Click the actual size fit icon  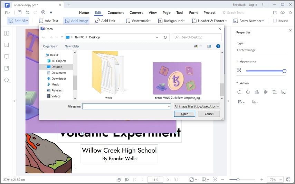click(215, 180)
